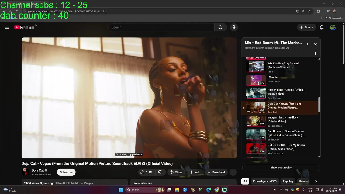The image size is (345, 194).
Task: Select the All filter chip
Action: point(245,181)
